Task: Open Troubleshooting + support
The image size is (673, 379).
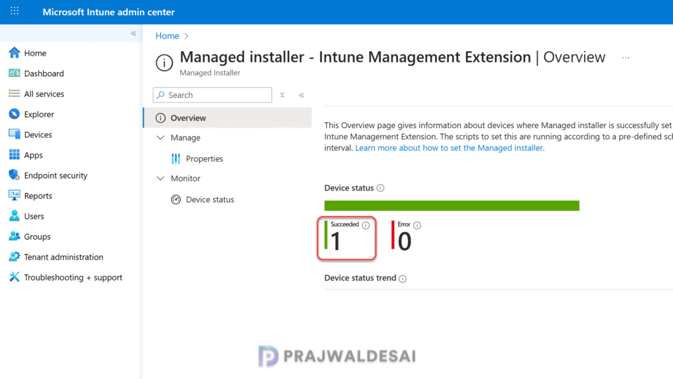Action: click(x=73, y=277)
